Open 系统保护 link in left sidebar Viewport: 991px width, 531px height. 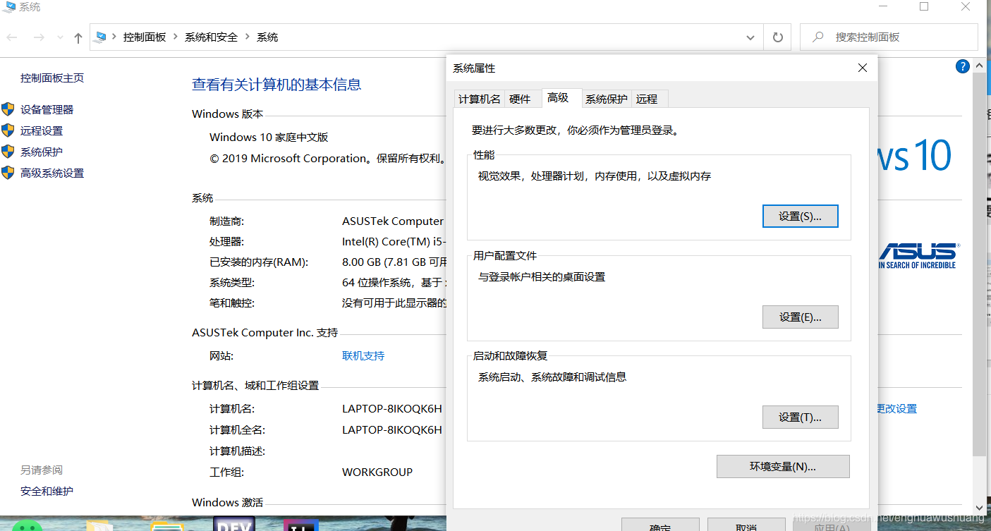click(x=42, y=152)
